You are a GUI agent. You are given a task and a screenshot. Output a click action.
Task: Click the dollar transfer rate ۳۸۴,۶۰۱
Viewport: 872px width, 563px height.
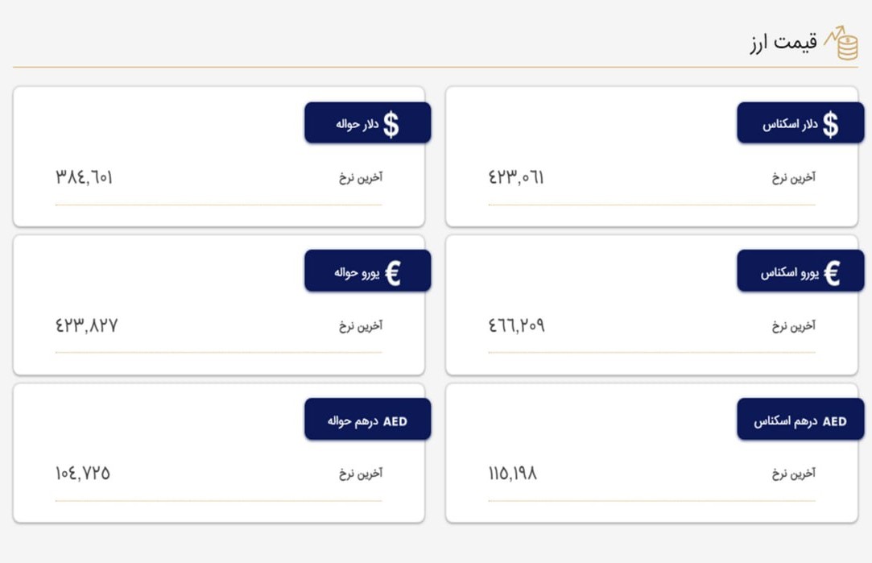pyautogui.click(x=84, y=177)
